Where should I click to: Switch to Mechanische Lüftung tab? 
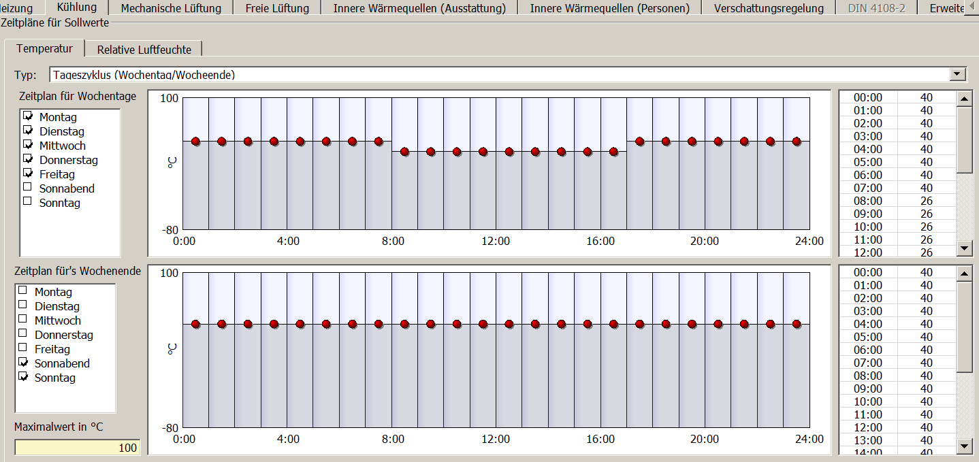[171, 8]
